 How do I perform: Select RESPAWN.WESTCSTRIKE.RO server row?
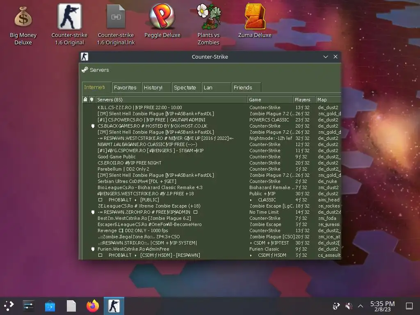(212, 138)
